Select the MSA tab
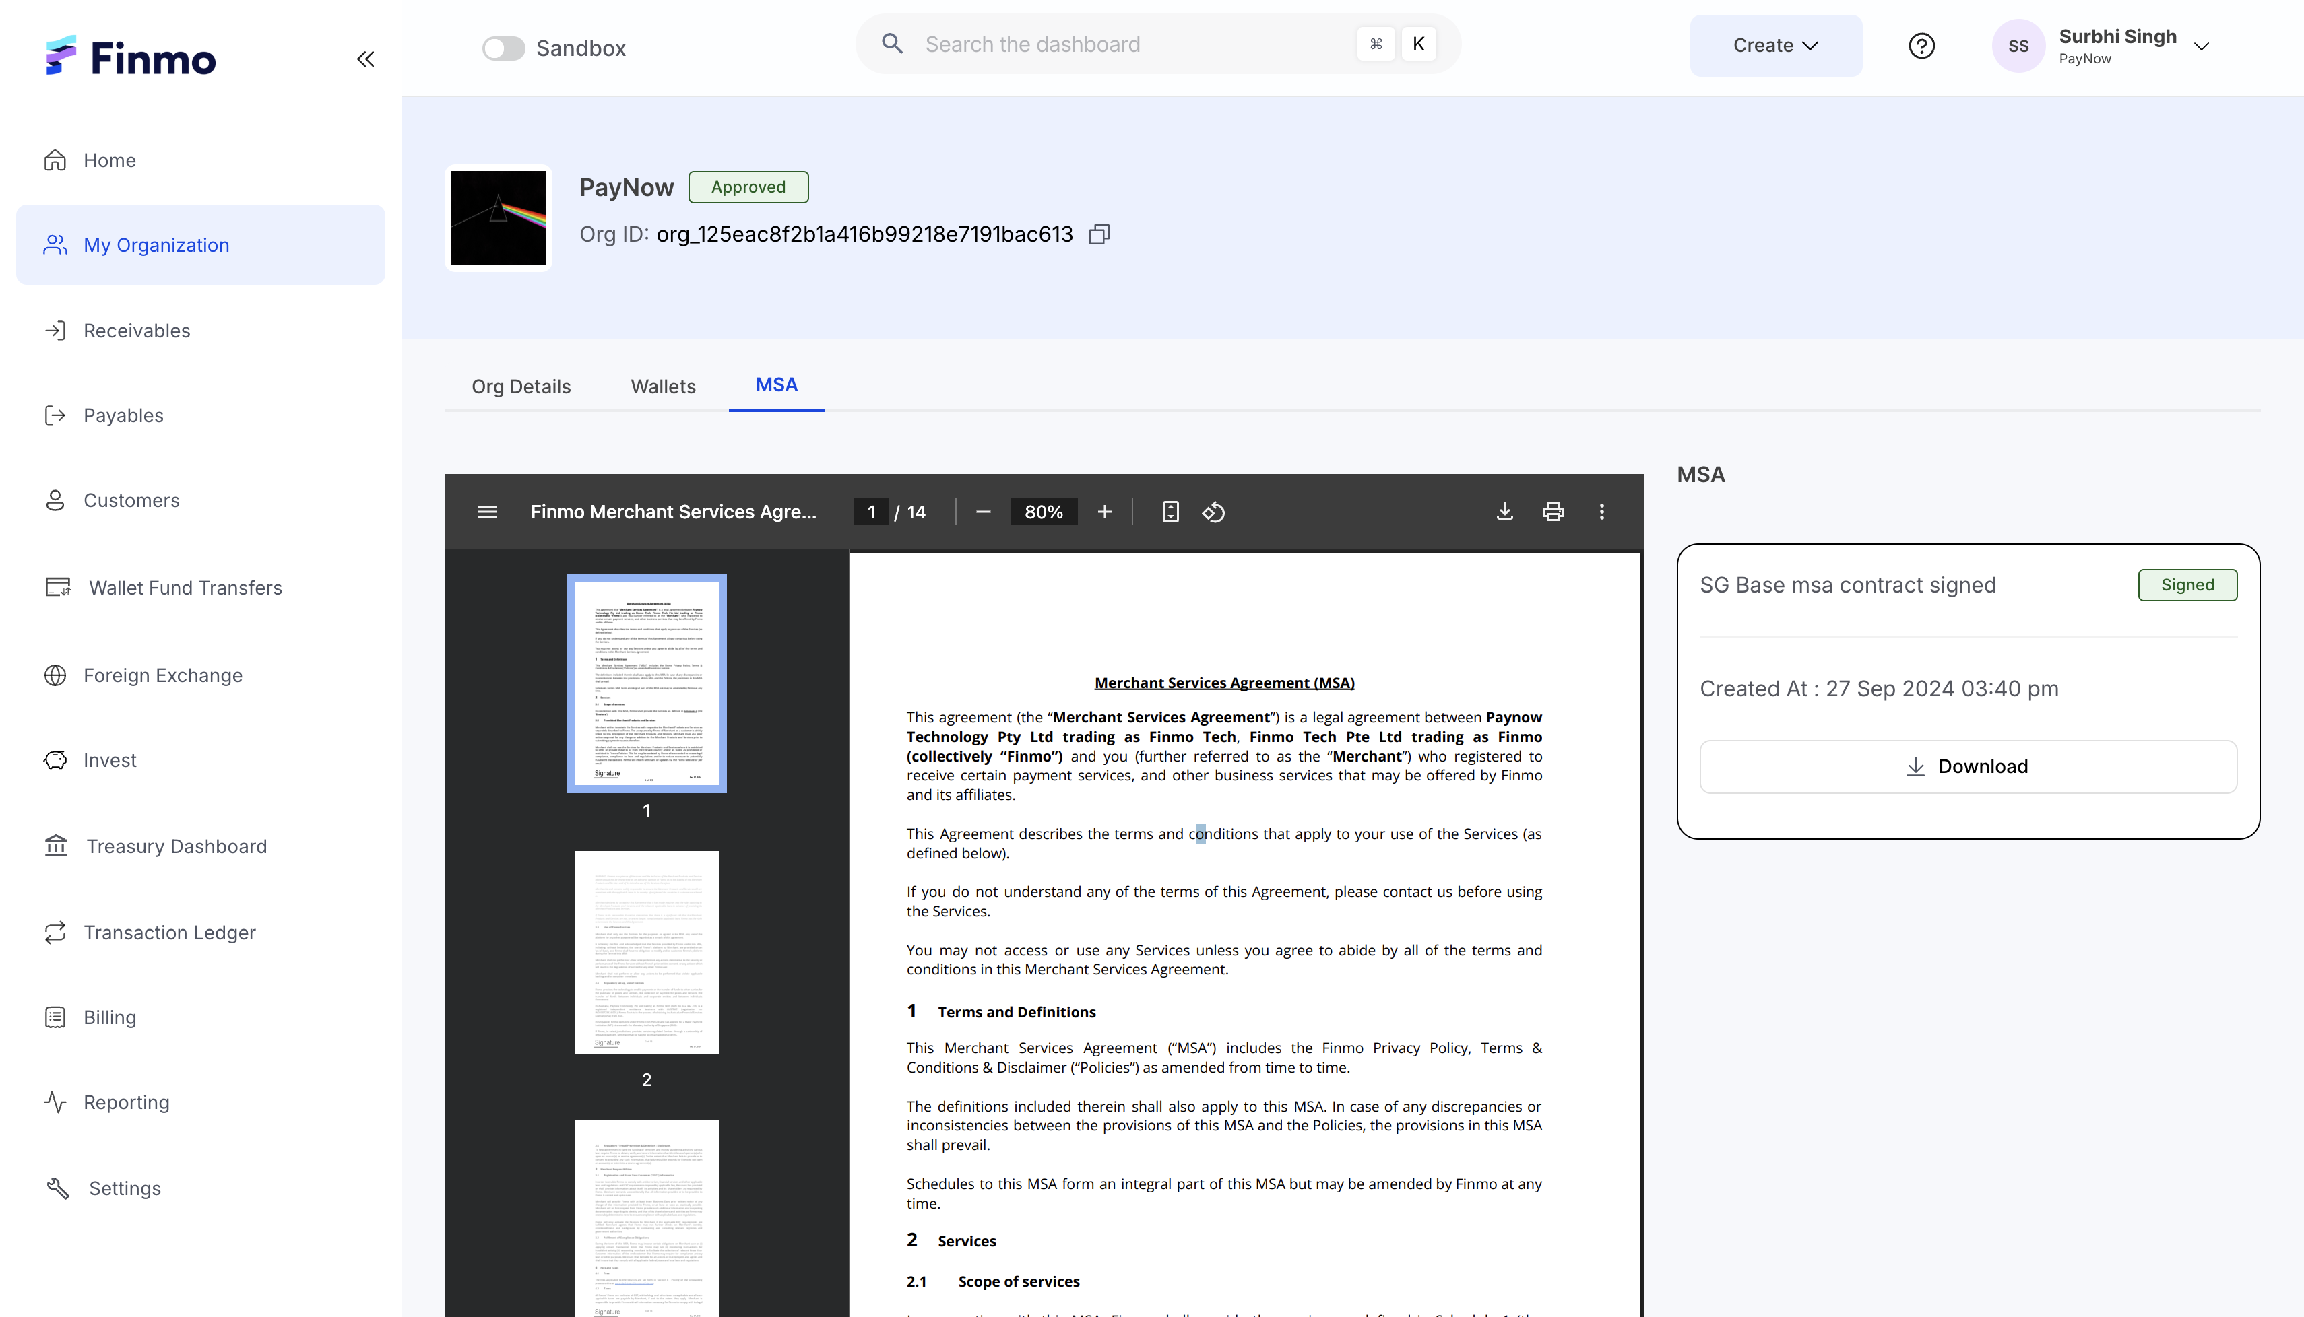Screen dimensions: 2304x1317 point(777,385)
